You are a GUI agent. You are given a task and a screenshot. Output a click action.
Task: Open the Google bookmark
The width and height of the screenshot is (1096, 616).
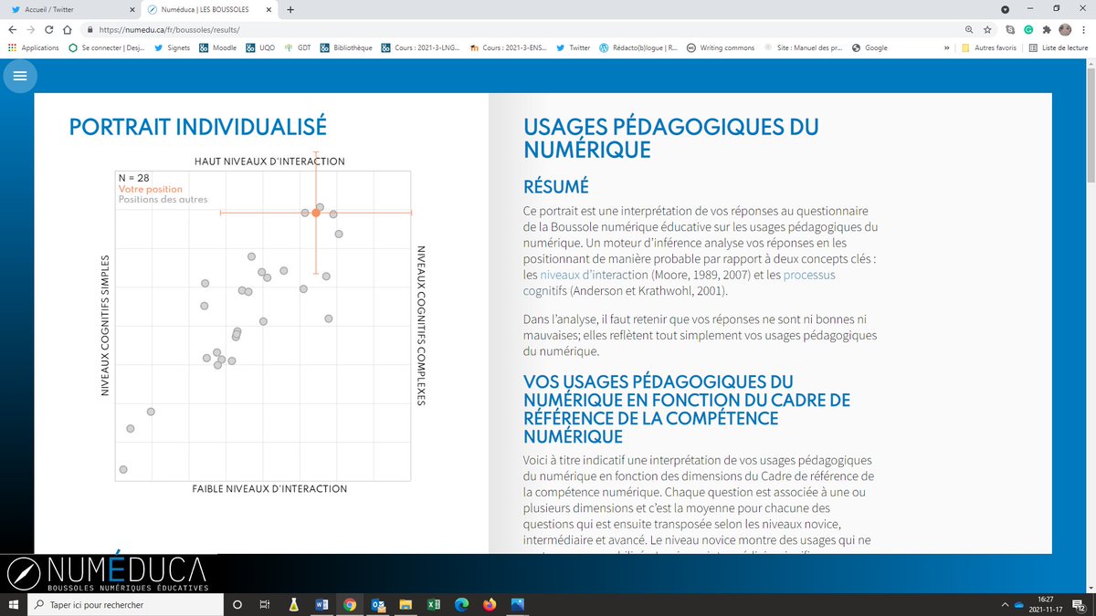(x=869, y=47)
